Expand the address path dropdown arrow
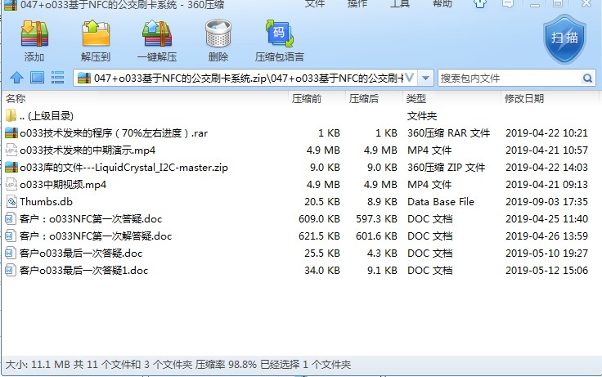The height and width of the screenshot is (377, 602). [425, 79]
